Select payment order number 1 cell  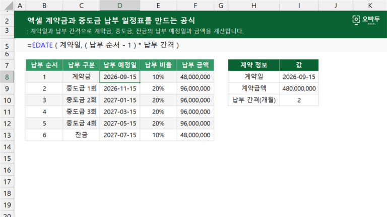(x=44, y=77)
